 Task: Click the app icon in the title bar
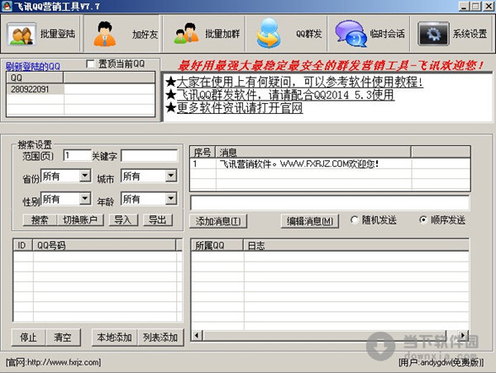pyautogui.click(x=7, y=6)
